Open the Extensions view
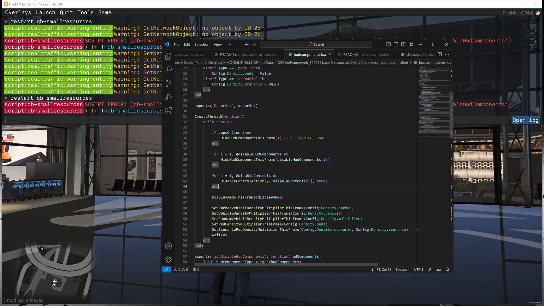544x306 pixels. pyautogui.click(x=168, y=111)
